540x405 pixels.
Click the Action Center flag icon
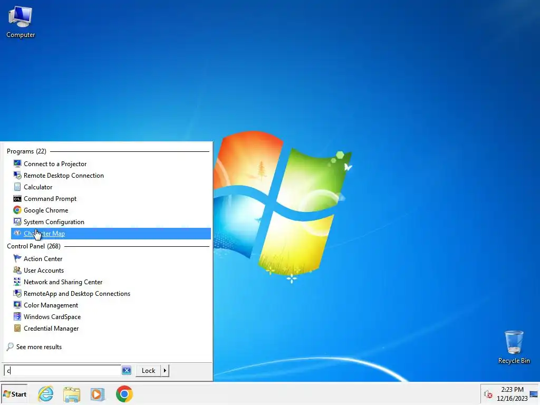(17, 258)
